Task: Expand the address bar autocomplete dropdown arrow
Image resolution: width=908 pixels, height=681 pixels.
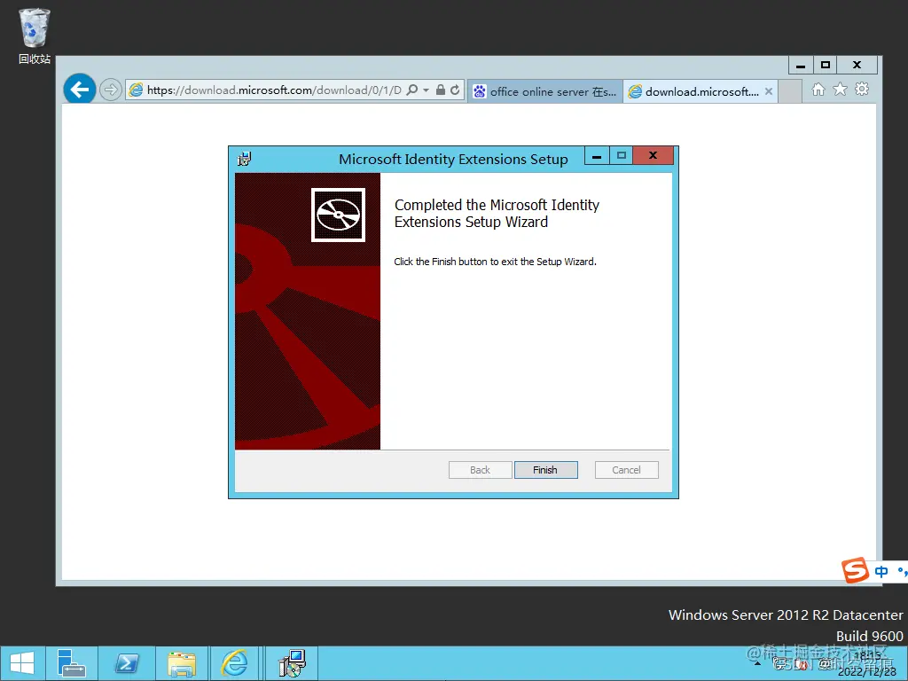Action: (427, 90)
